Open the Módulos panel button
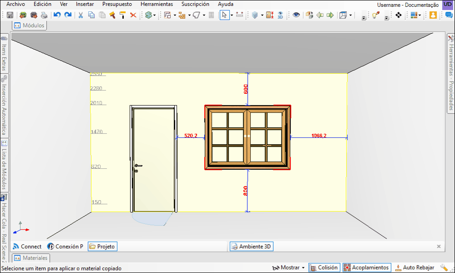The width and height of the screenshot is (455, 273). [29, 25]
